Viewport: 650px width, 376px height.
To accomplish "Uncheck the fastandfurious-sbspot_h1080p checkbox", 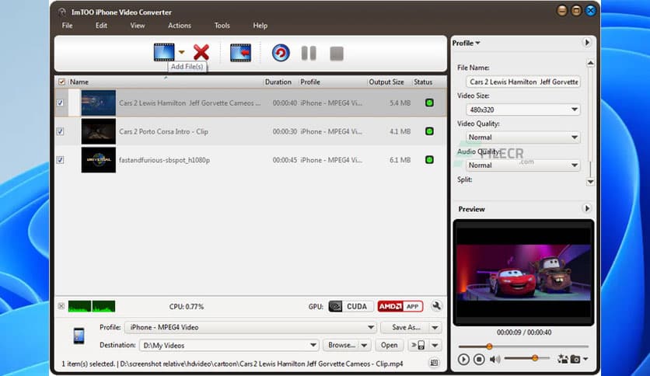I will pyautogui.click(x=61, y=160).
